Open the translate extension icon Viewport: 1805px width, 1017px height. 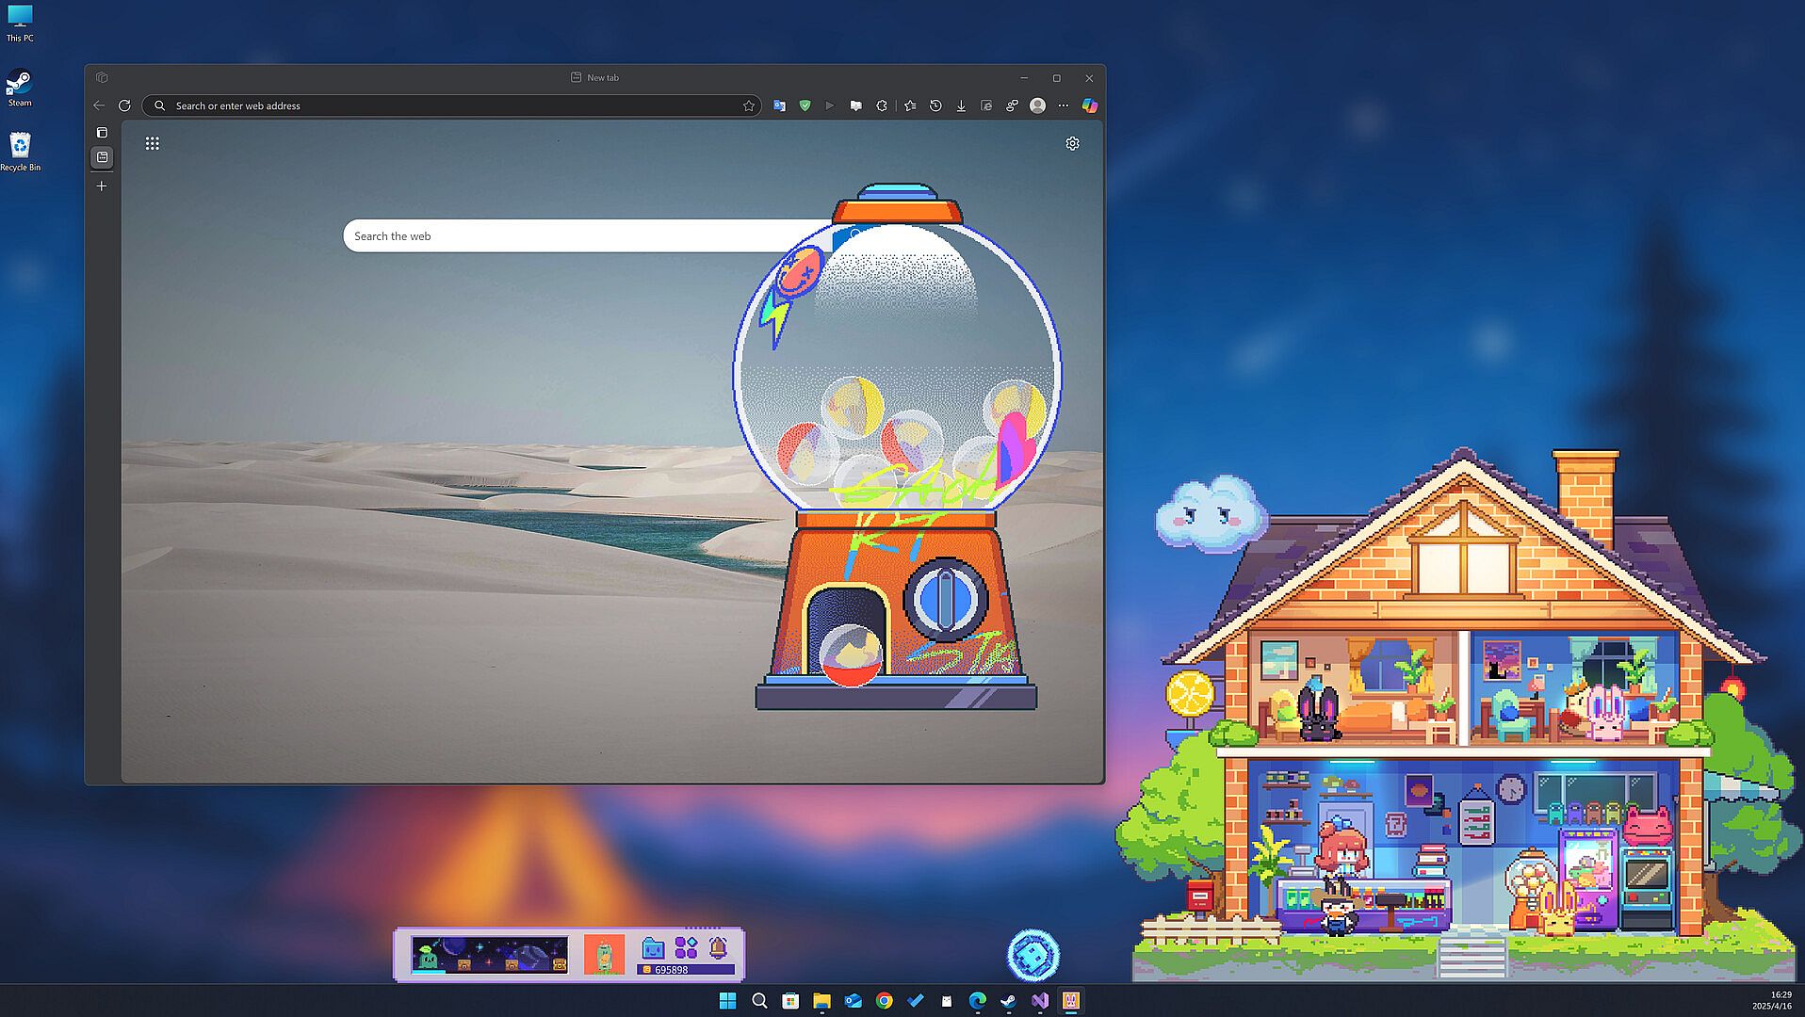click(x=779, y=105)
